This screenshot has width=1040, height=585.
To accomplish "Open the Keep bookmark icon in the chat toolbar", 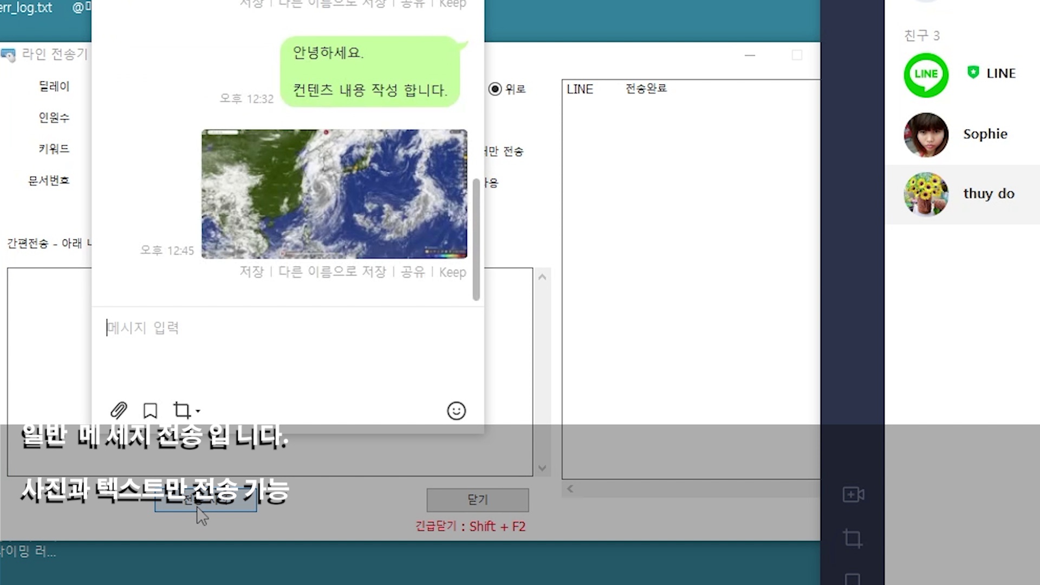I will 150,411.
